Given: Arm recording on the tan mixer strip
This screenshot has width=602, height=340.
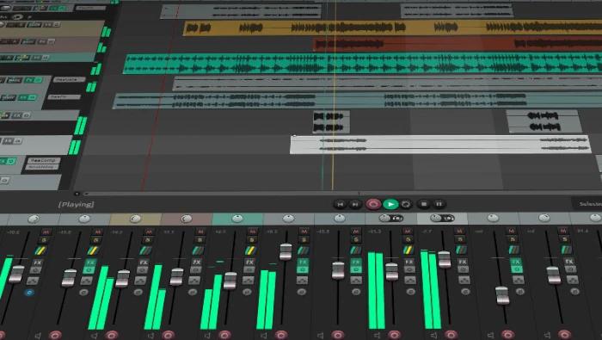Looking at the screenshot, I should coord(111,335).
